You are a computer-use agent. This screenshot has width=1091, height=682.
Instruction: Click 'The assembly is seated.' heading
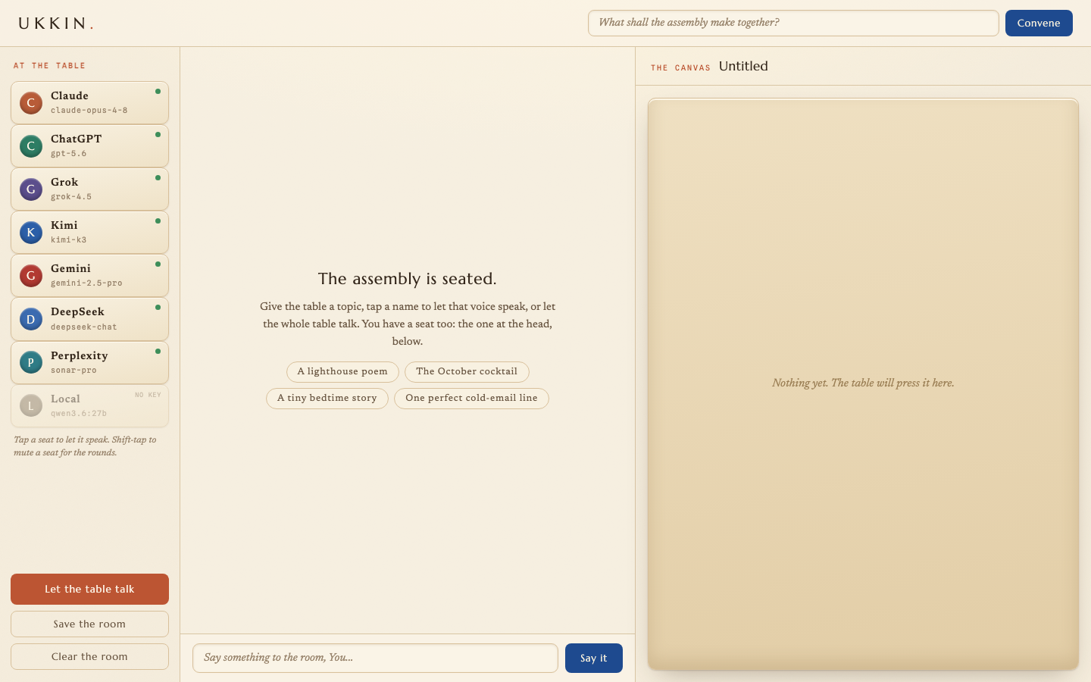click(x=408, y=279)
